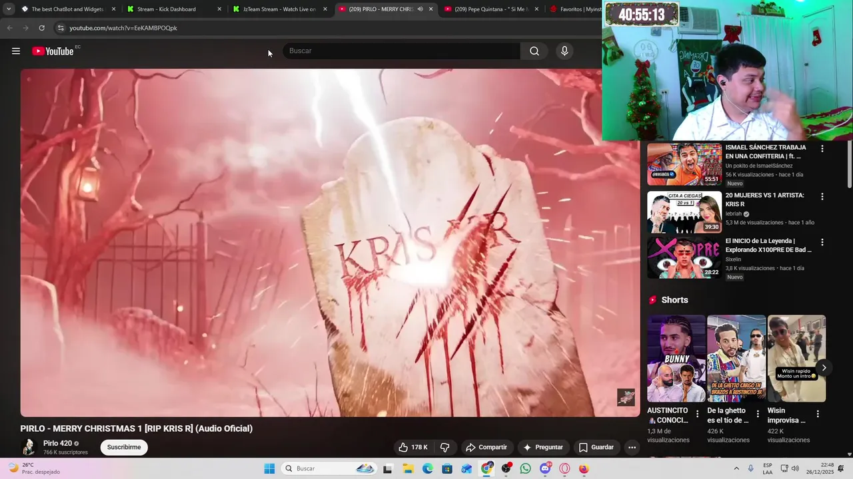Open the Opera browser from the taskbar
The height and width of the screenshot is (479, 853).
(x=565, y=468)
